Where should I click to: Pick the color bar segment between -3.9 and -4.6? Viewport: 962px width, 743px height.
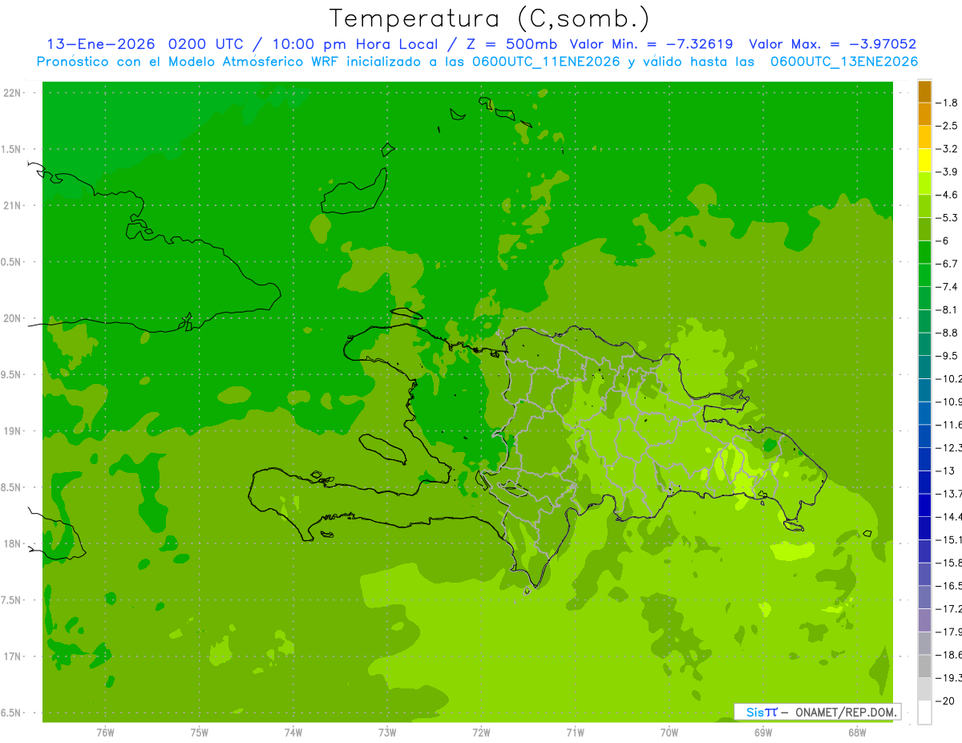coord(924,183)
